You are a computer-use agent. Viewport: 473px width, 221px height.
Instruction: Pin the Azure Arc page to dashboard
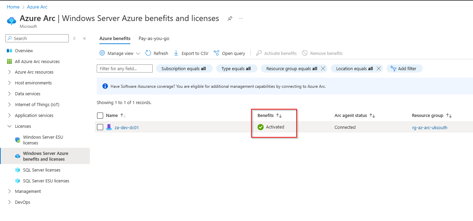[230, 18]
